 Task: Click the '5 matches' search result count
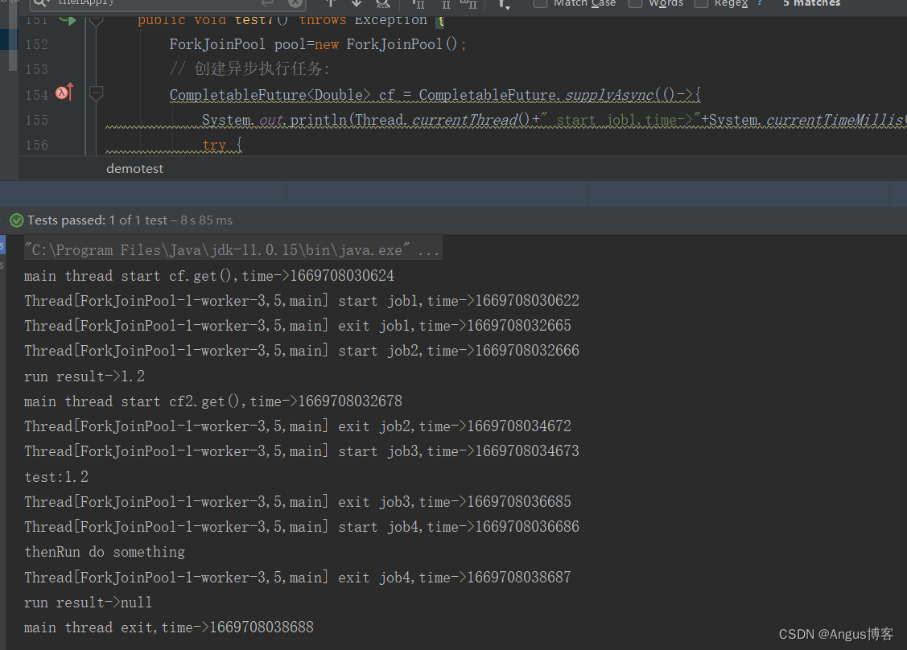pyautogui.click(x=811, y=3)
